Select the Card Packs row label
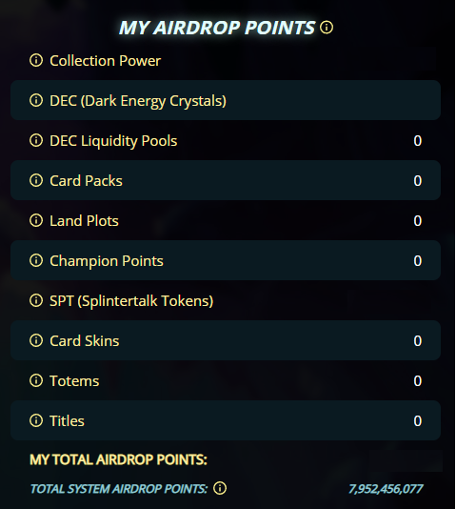The width and height of the screenshot is (456, 509). [x=86, y=181]
